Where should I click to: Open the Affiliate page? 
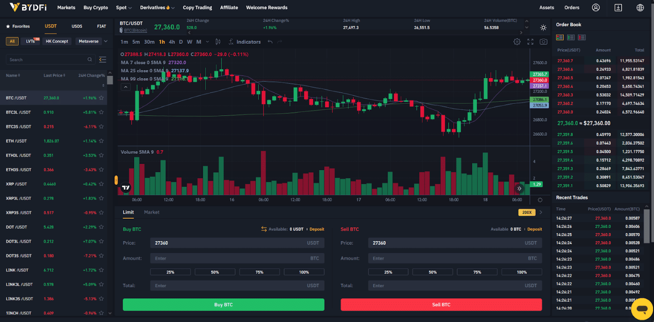(229, 8)
